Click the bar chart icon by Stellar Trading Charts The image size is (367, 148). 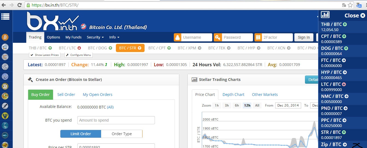click(x=194, y=80)
